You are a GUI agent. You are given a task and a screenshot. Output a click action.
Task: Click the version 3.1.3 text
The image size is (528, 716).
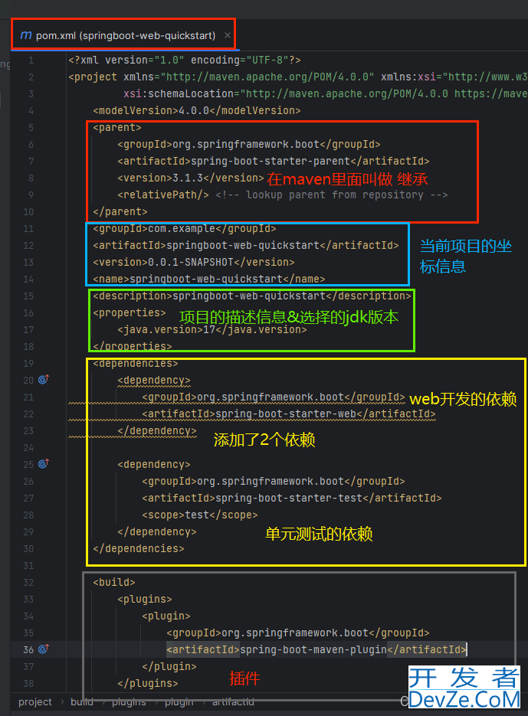pyautogui.click(x=191, y=178)
